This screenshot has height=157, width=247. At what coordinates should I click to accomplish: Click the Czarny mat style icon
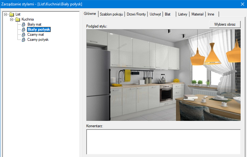click(23, 35)
